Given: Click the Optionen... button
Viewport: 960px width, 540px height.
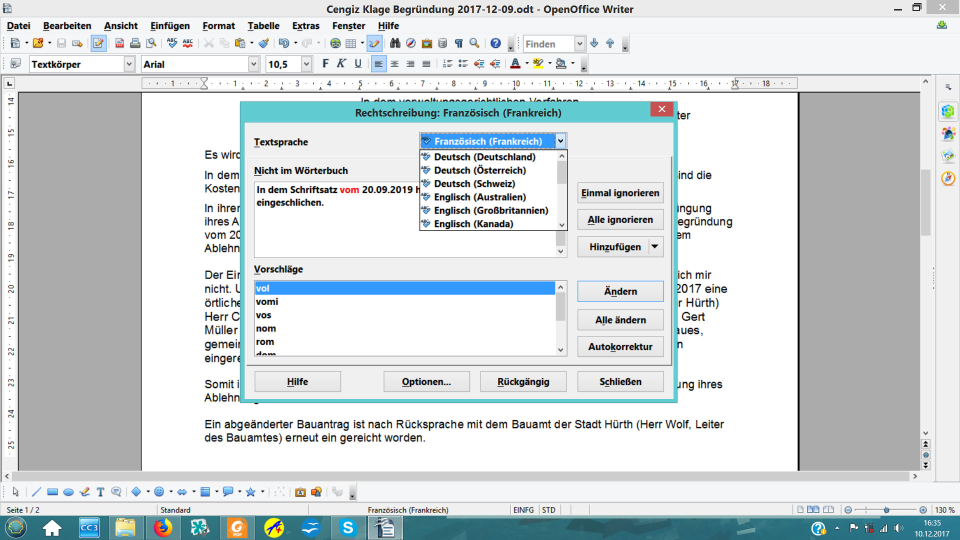Looking at the screenshot, I should pos(426,381).
